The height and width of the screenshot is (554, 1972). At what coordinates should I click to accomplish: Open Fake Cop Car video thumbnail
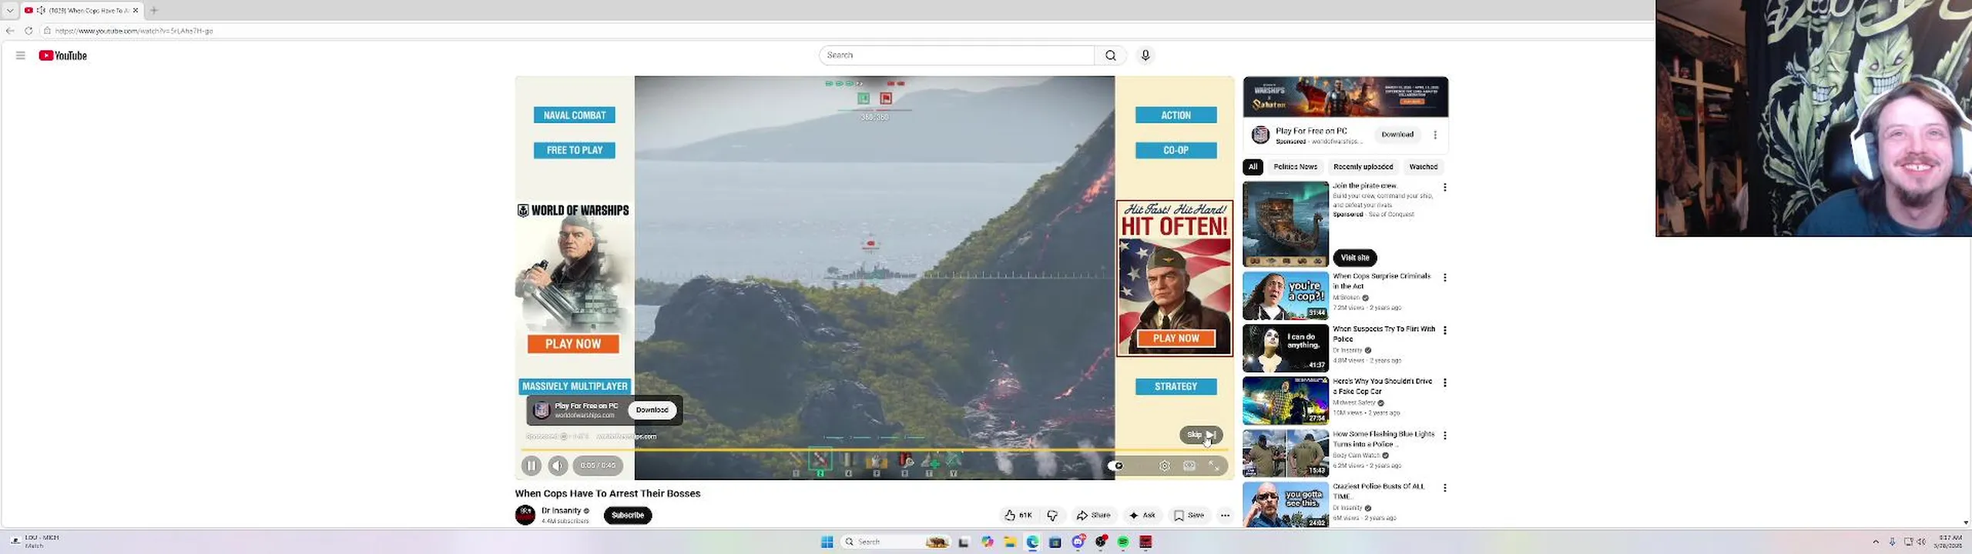pos(1286,401)
